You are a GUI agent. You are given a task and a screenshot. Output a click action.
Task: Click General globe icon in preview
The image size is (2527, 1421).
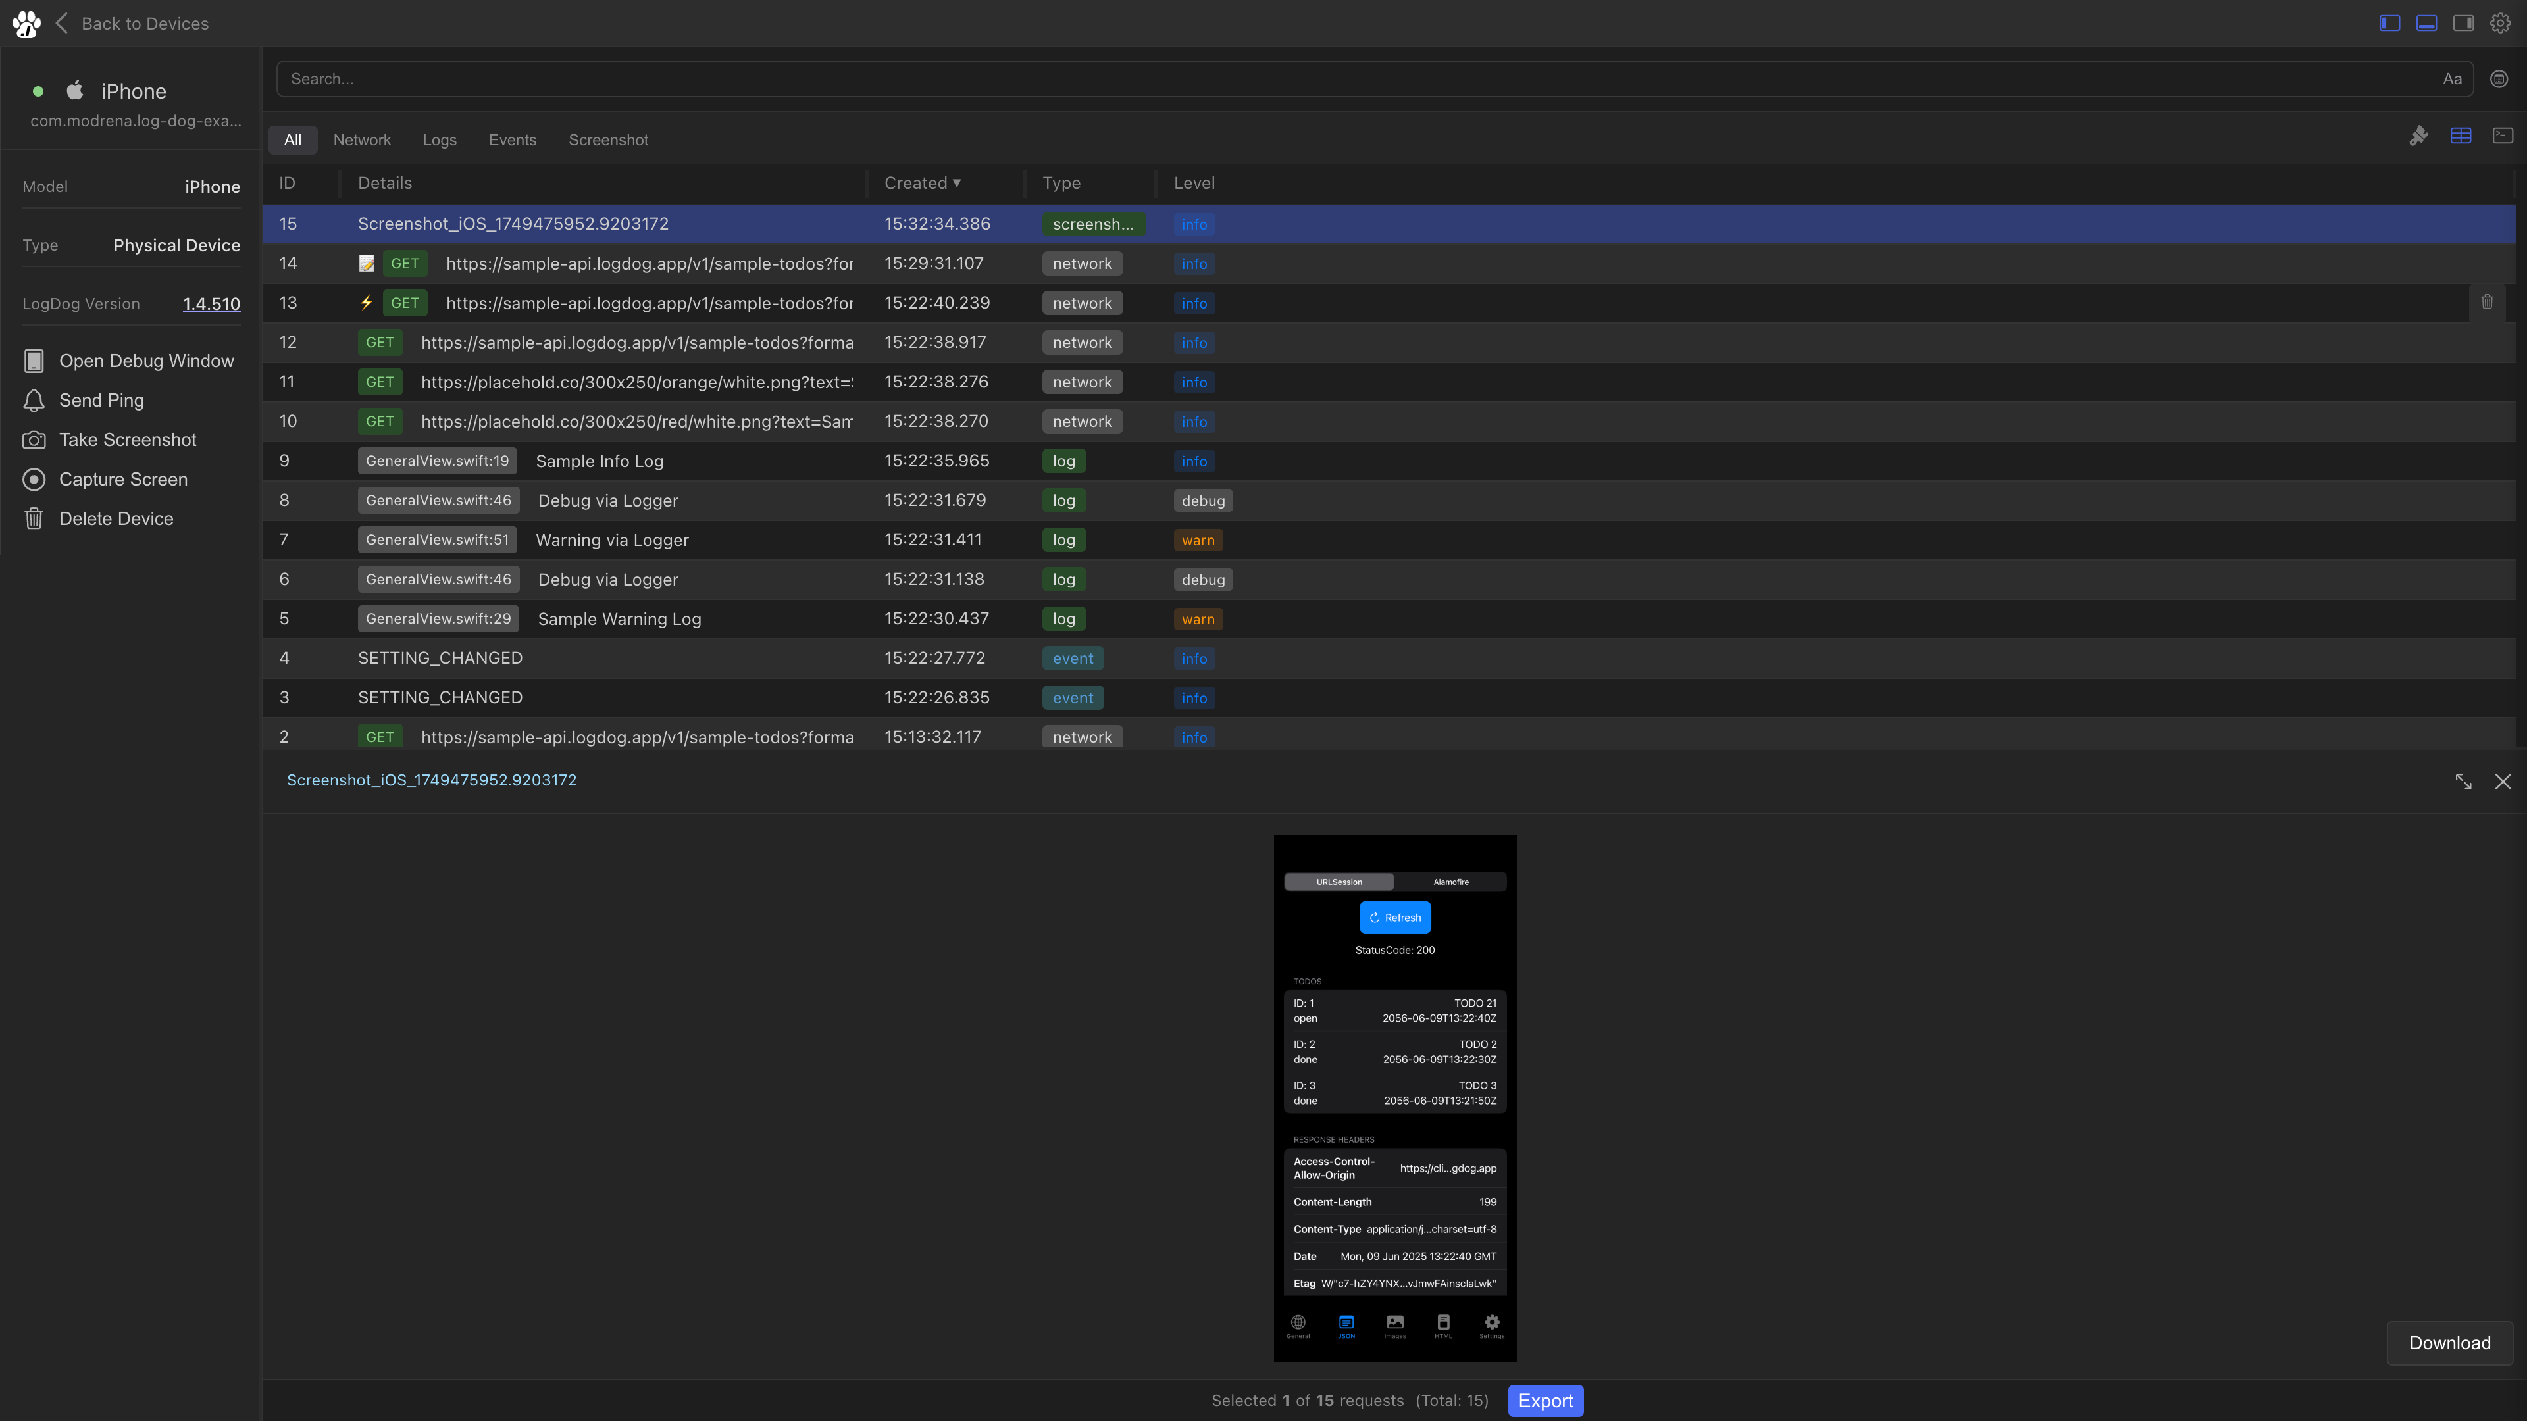(x=1298, y=1326)
